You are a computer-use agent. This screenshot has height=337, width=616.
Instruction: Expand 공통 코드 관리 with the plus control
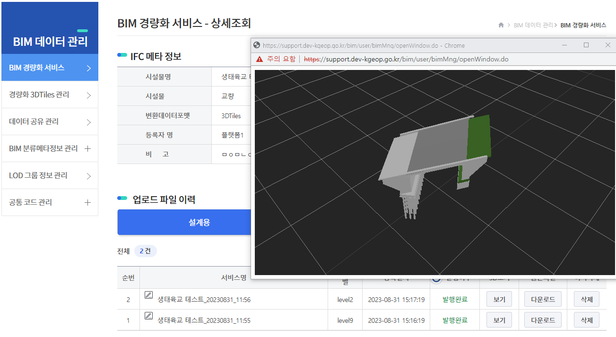87,202
